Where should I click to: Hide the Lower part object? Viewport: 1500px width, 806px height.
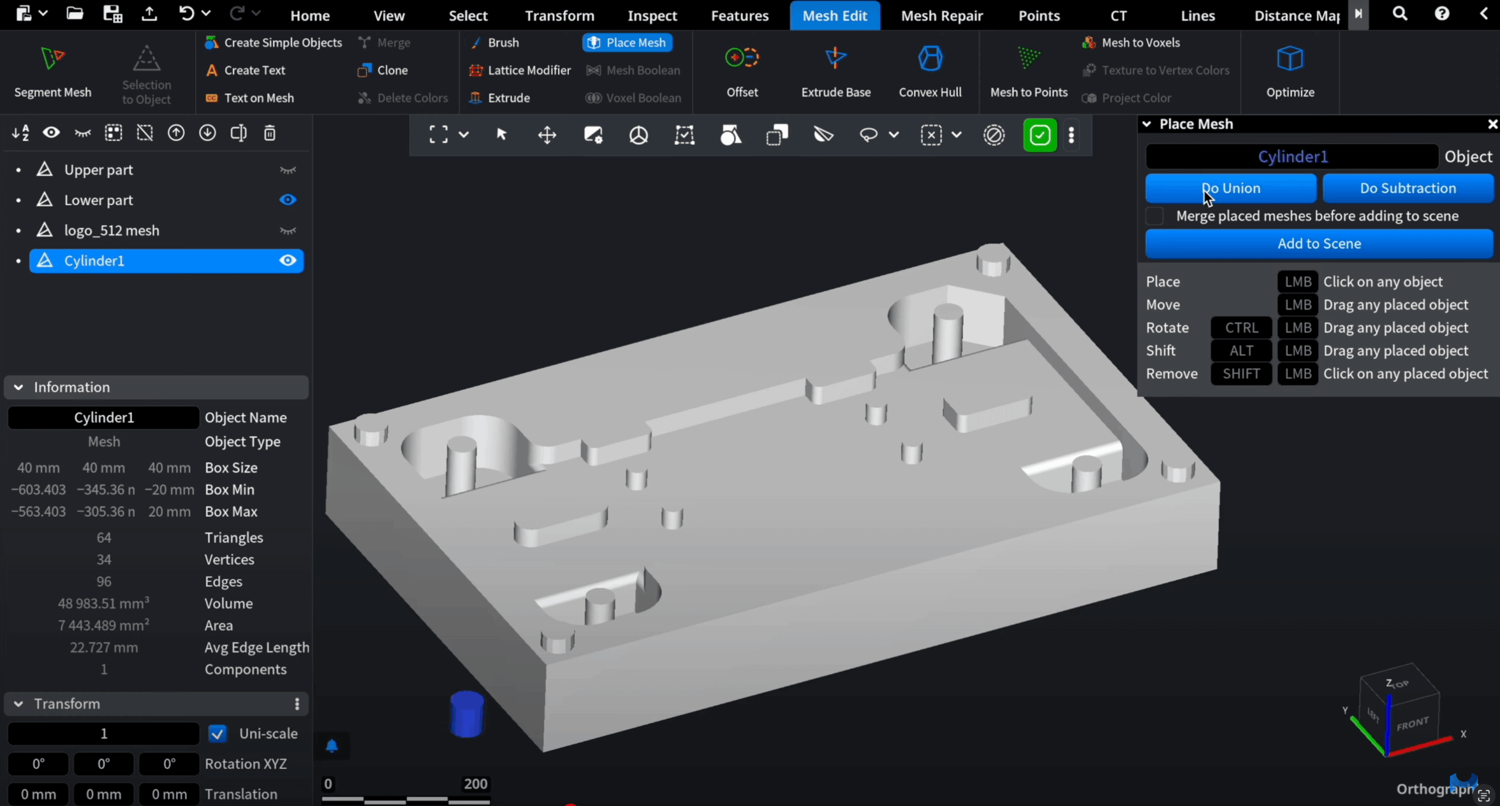(288, 200)
